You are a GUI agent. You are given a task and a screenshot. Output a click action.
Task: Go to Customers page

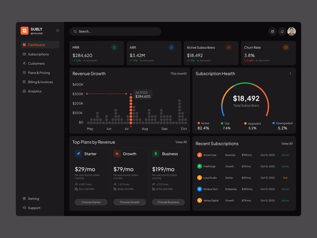click(x=36, y=63)
